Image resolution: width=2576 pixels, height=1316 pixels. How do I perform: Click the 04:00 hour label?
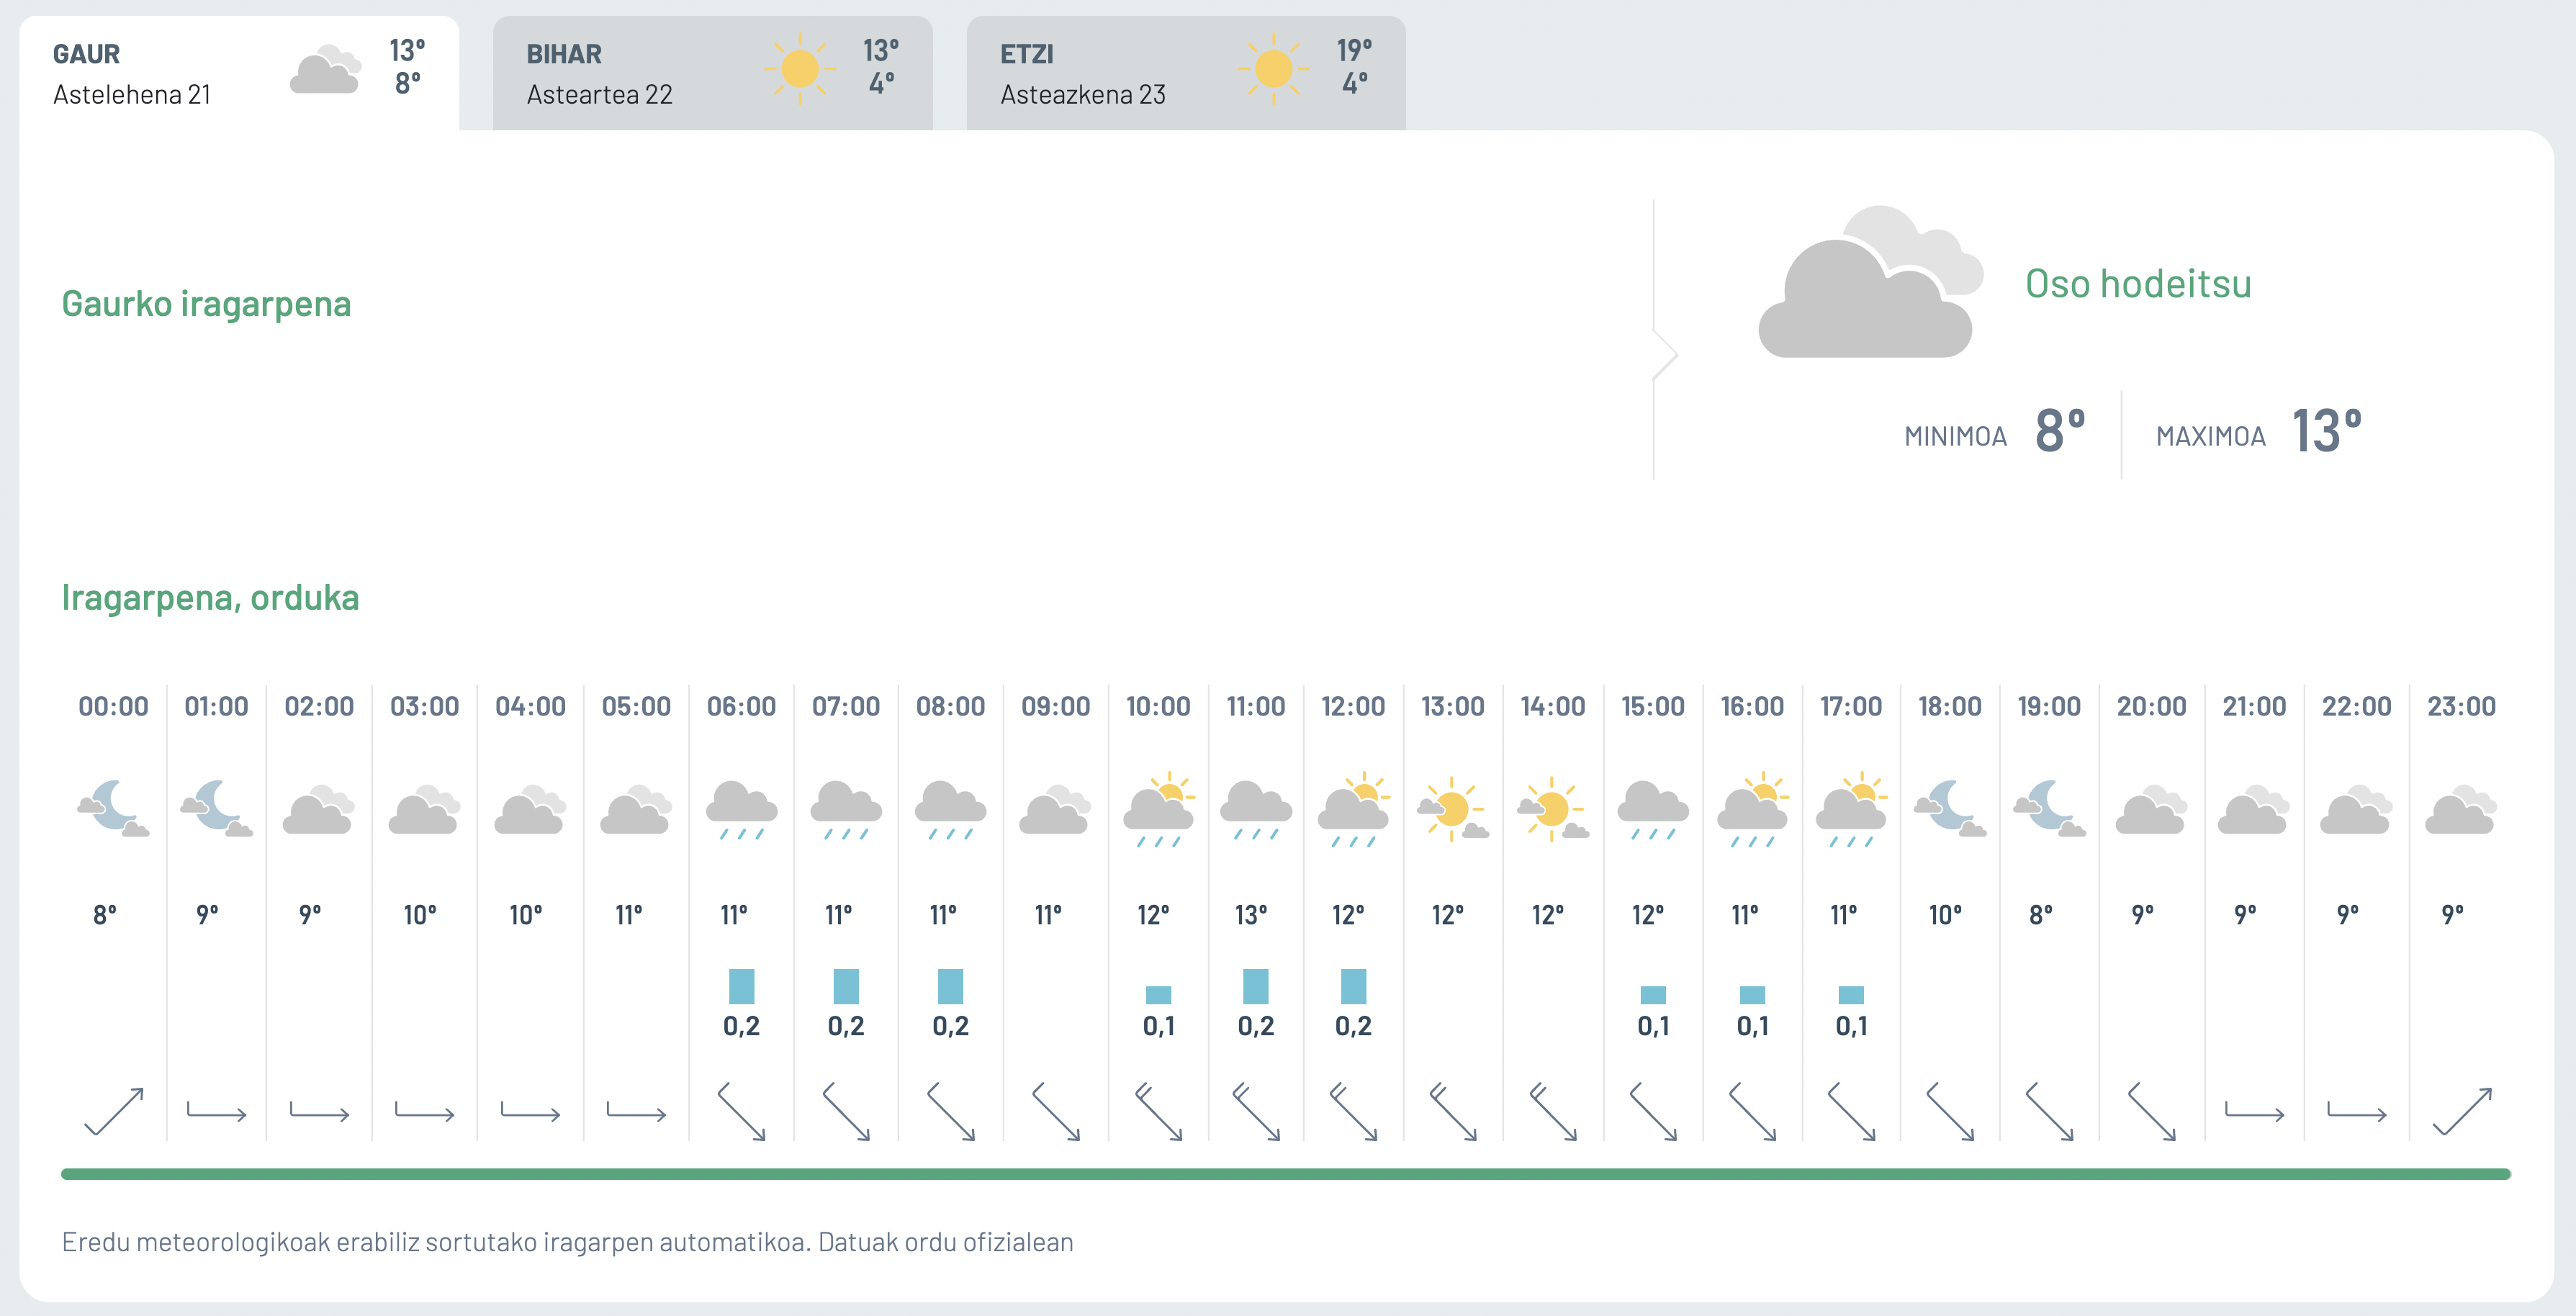coord(530,706)
